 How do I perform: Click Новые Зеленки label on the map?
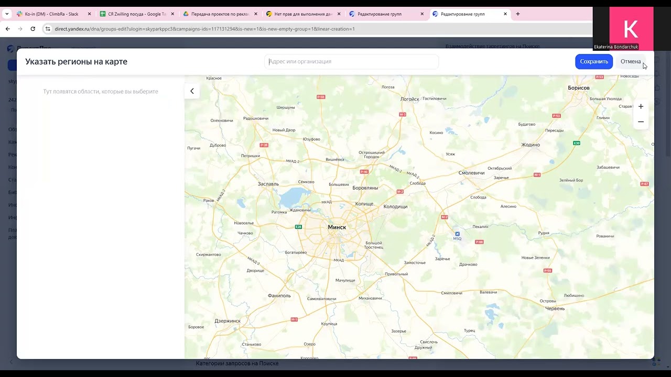(535, 257)
